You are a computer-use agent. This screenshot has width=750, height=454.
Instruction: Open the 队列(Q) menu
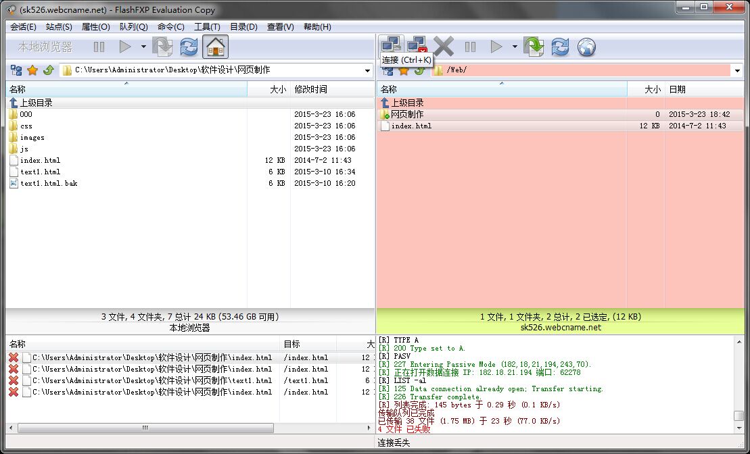(x=133, y=27)
